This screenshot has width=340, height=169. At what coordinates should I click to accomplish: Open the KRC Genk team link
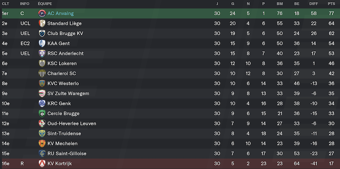point(59,103)
